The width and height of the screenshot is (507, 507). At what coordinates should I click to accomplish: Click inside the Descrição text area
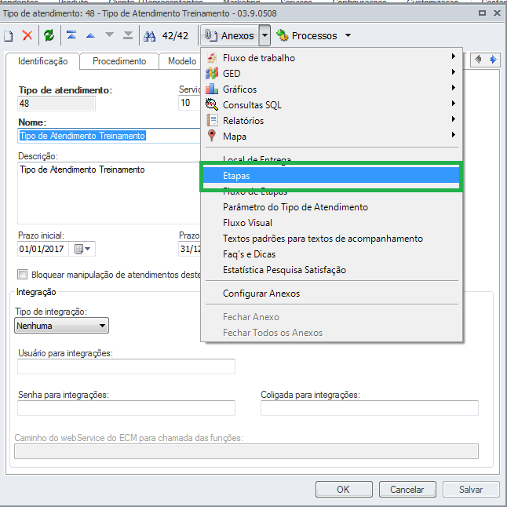pyautogui.click(x=109, y=193)
